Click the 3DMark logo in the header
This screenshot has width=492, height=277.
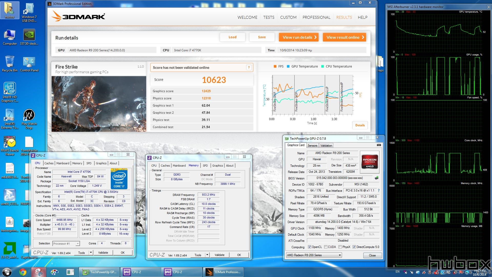pos(78,16)
